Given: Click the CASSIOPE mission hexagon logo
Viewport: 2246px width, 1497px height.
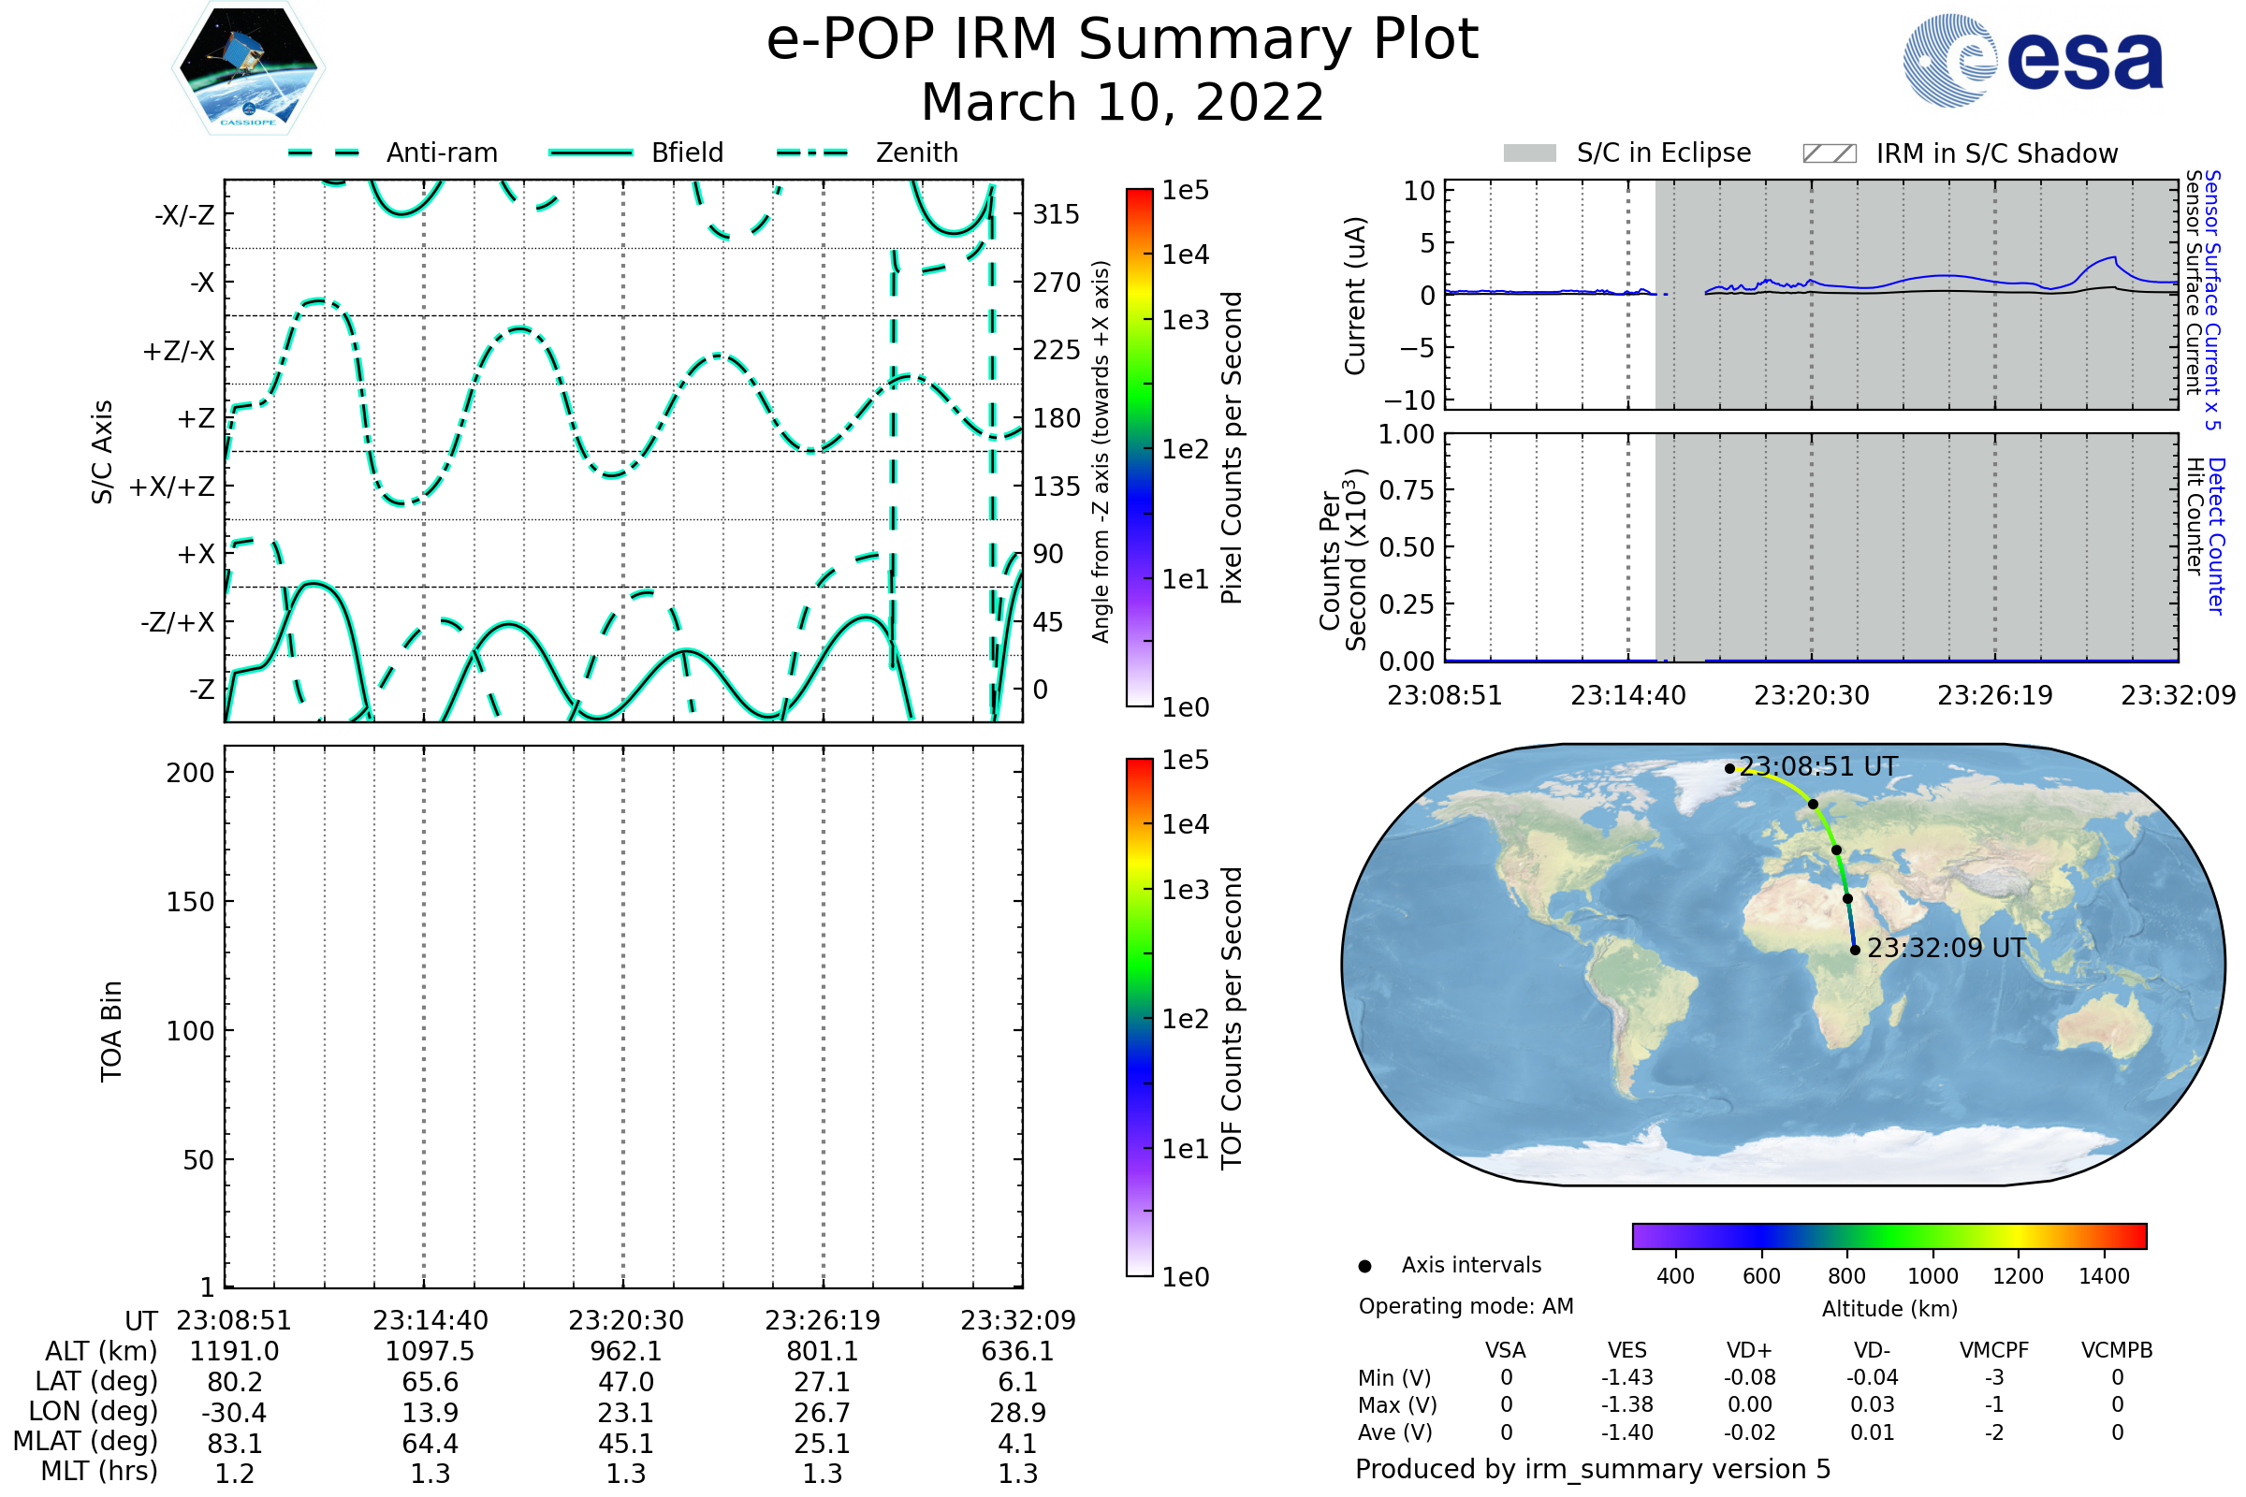Looking at the screenshot, I should coord(248,68).
